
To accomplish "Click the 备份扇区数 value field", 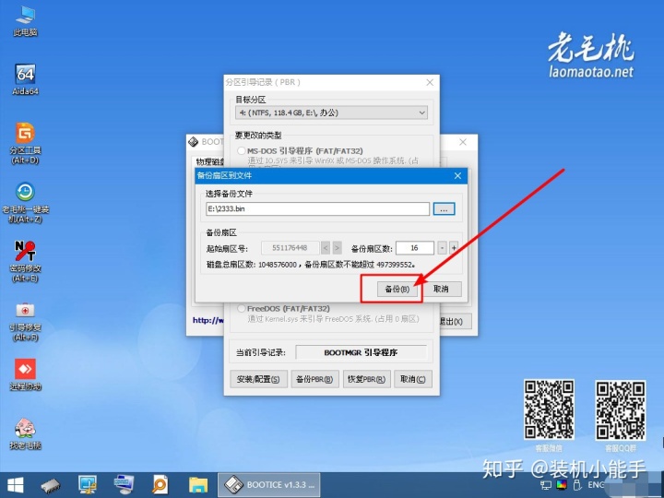I will (x=415, y=248).
